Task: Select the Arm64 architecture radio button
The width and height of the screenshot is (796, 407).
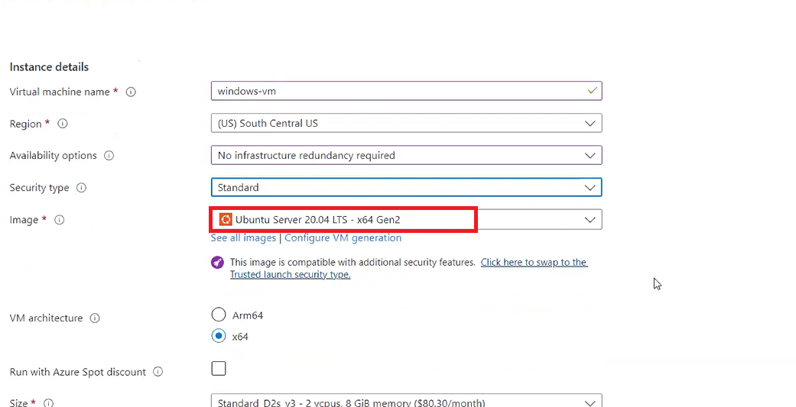Action: [219, 315]
